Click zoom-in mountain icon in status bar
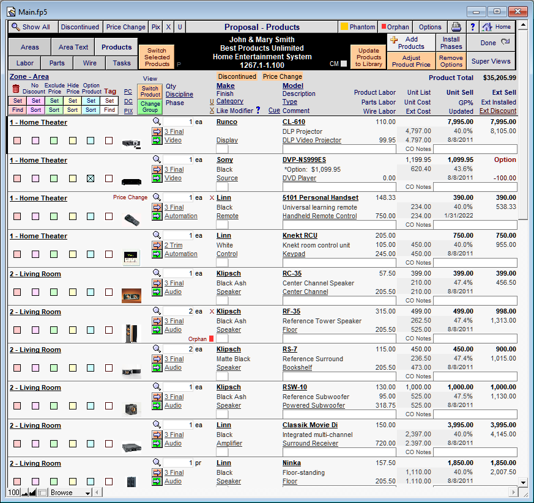 32,493
